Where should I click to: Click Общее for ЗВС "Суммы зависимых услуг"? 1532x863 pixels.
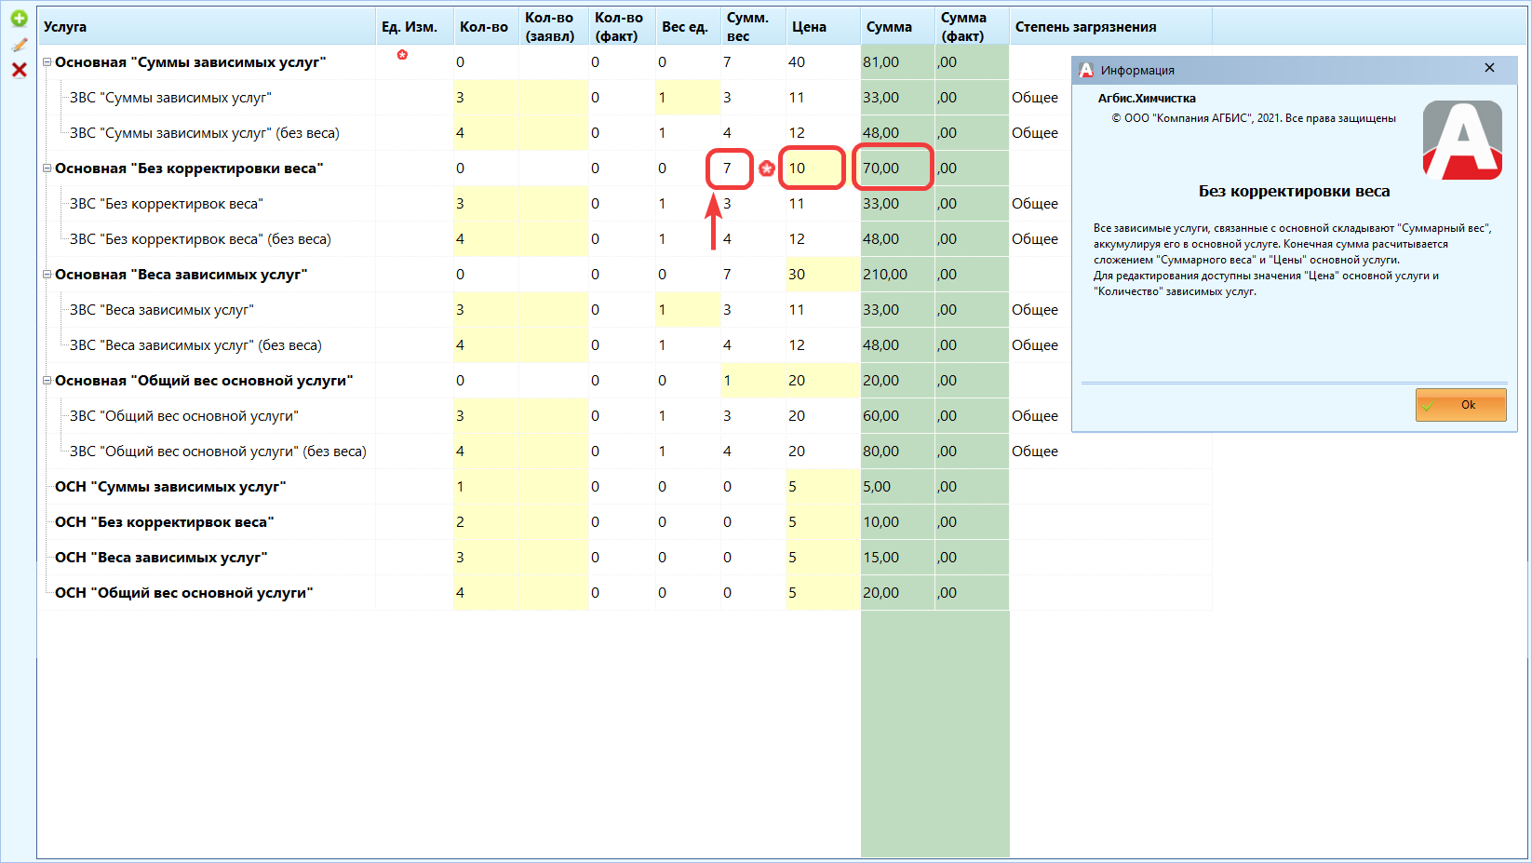pos(1035,98)
